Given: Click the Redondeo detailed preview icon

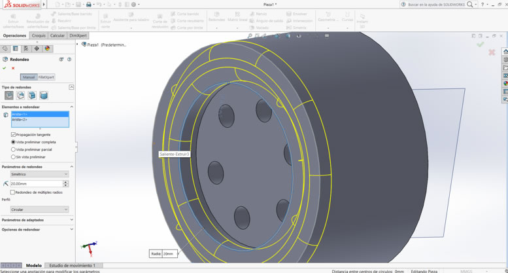Looking at the screenshot, I should (61, 60).
